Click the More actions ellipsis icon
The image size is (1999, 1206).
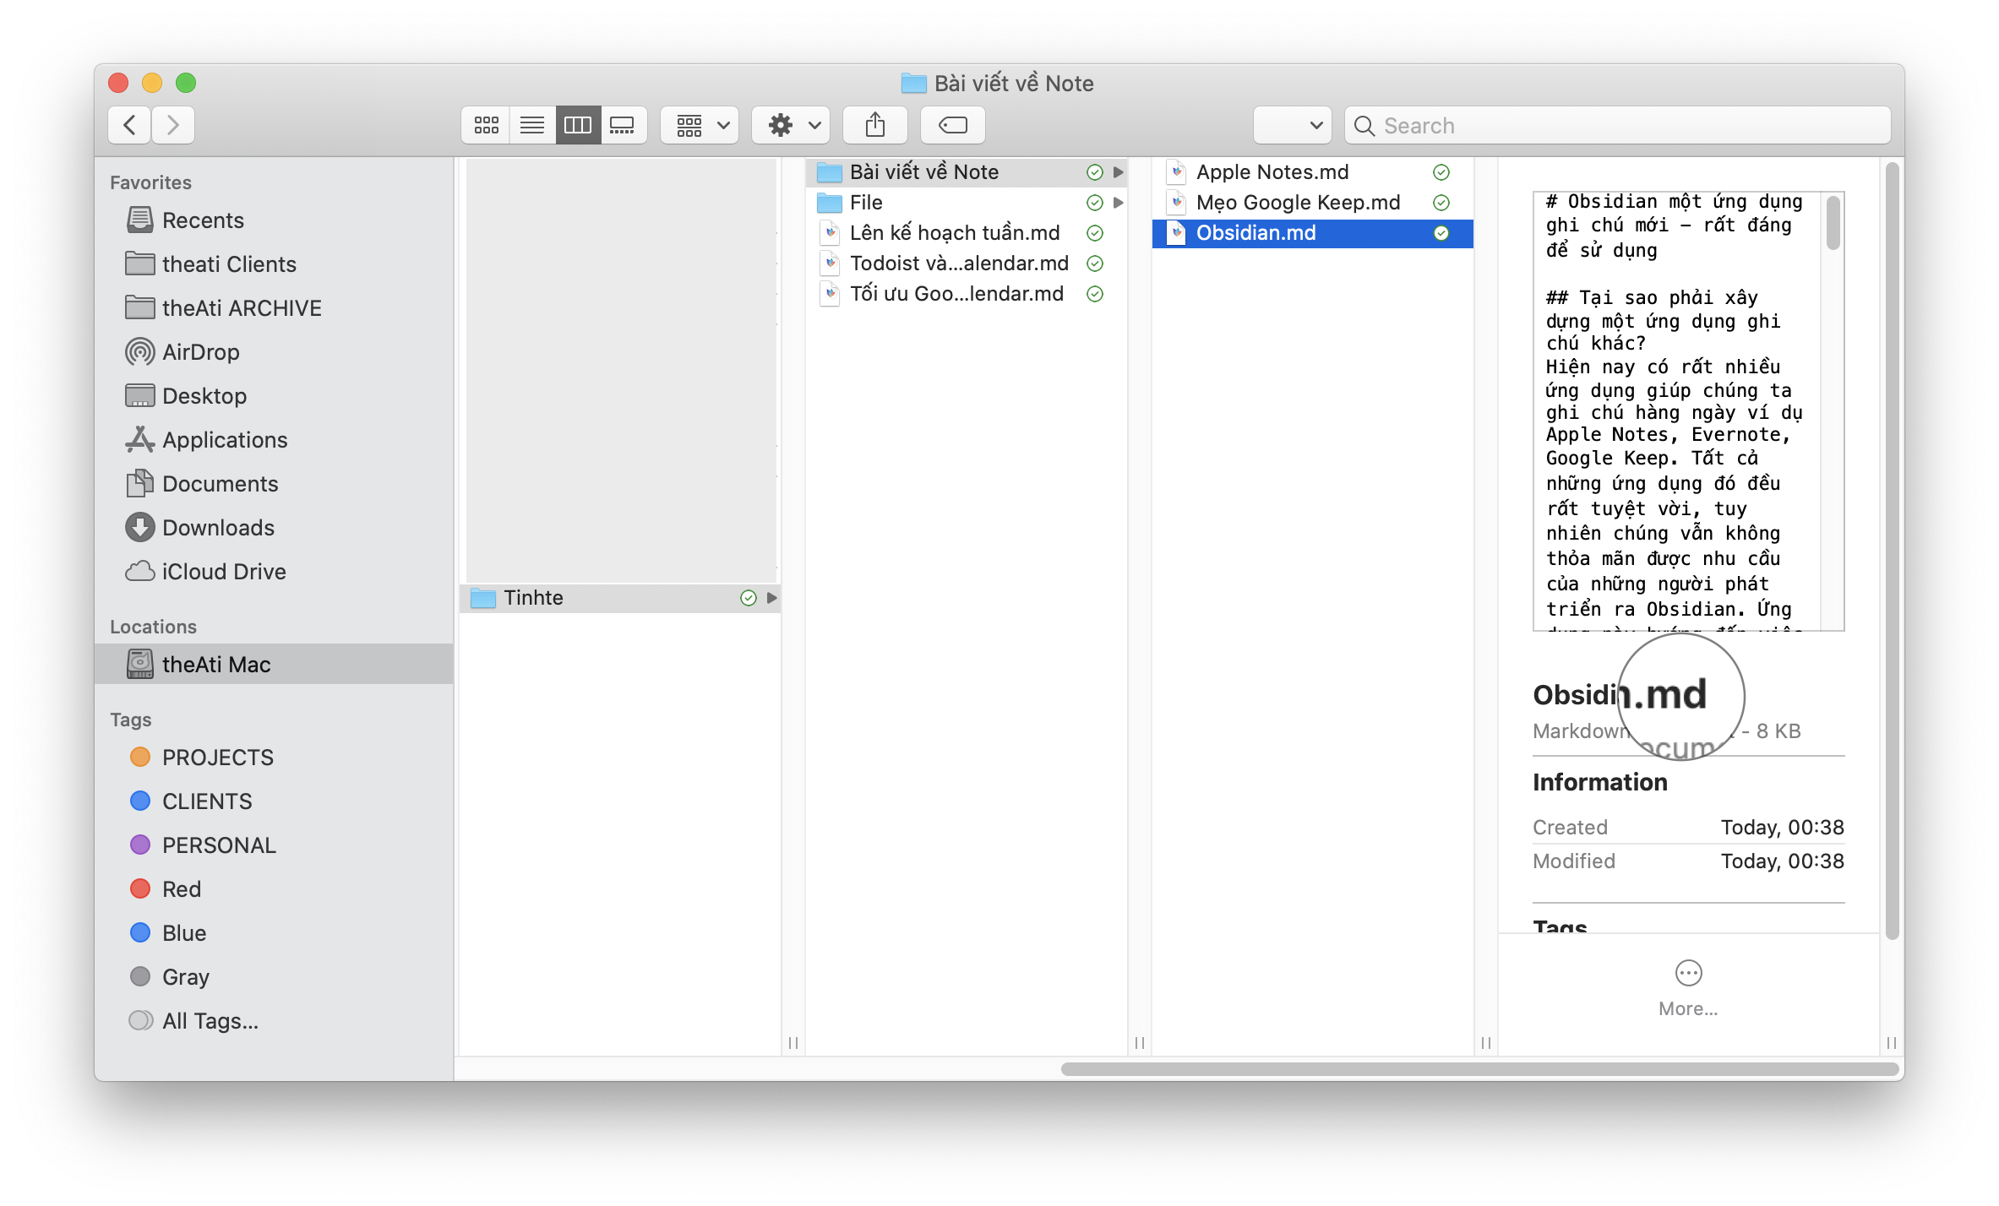tap(1687, 974)
